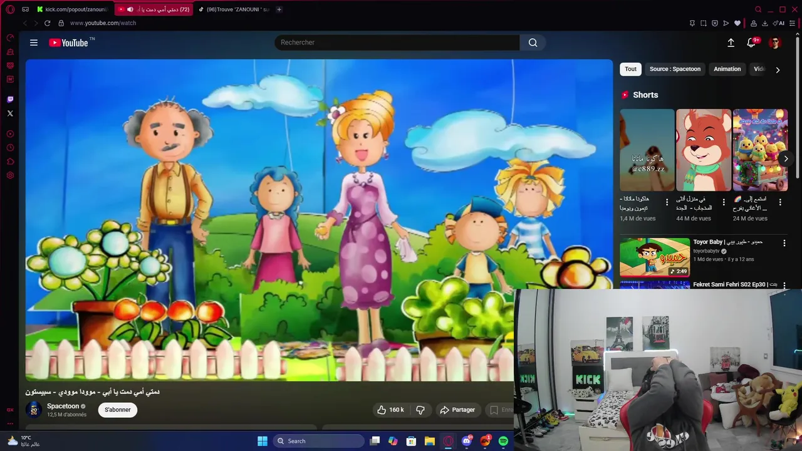Image resolution: width=802 pixels, height=451 pixels.
Task: Pin tab with toolbar pin icon
Action: [692, 23]
